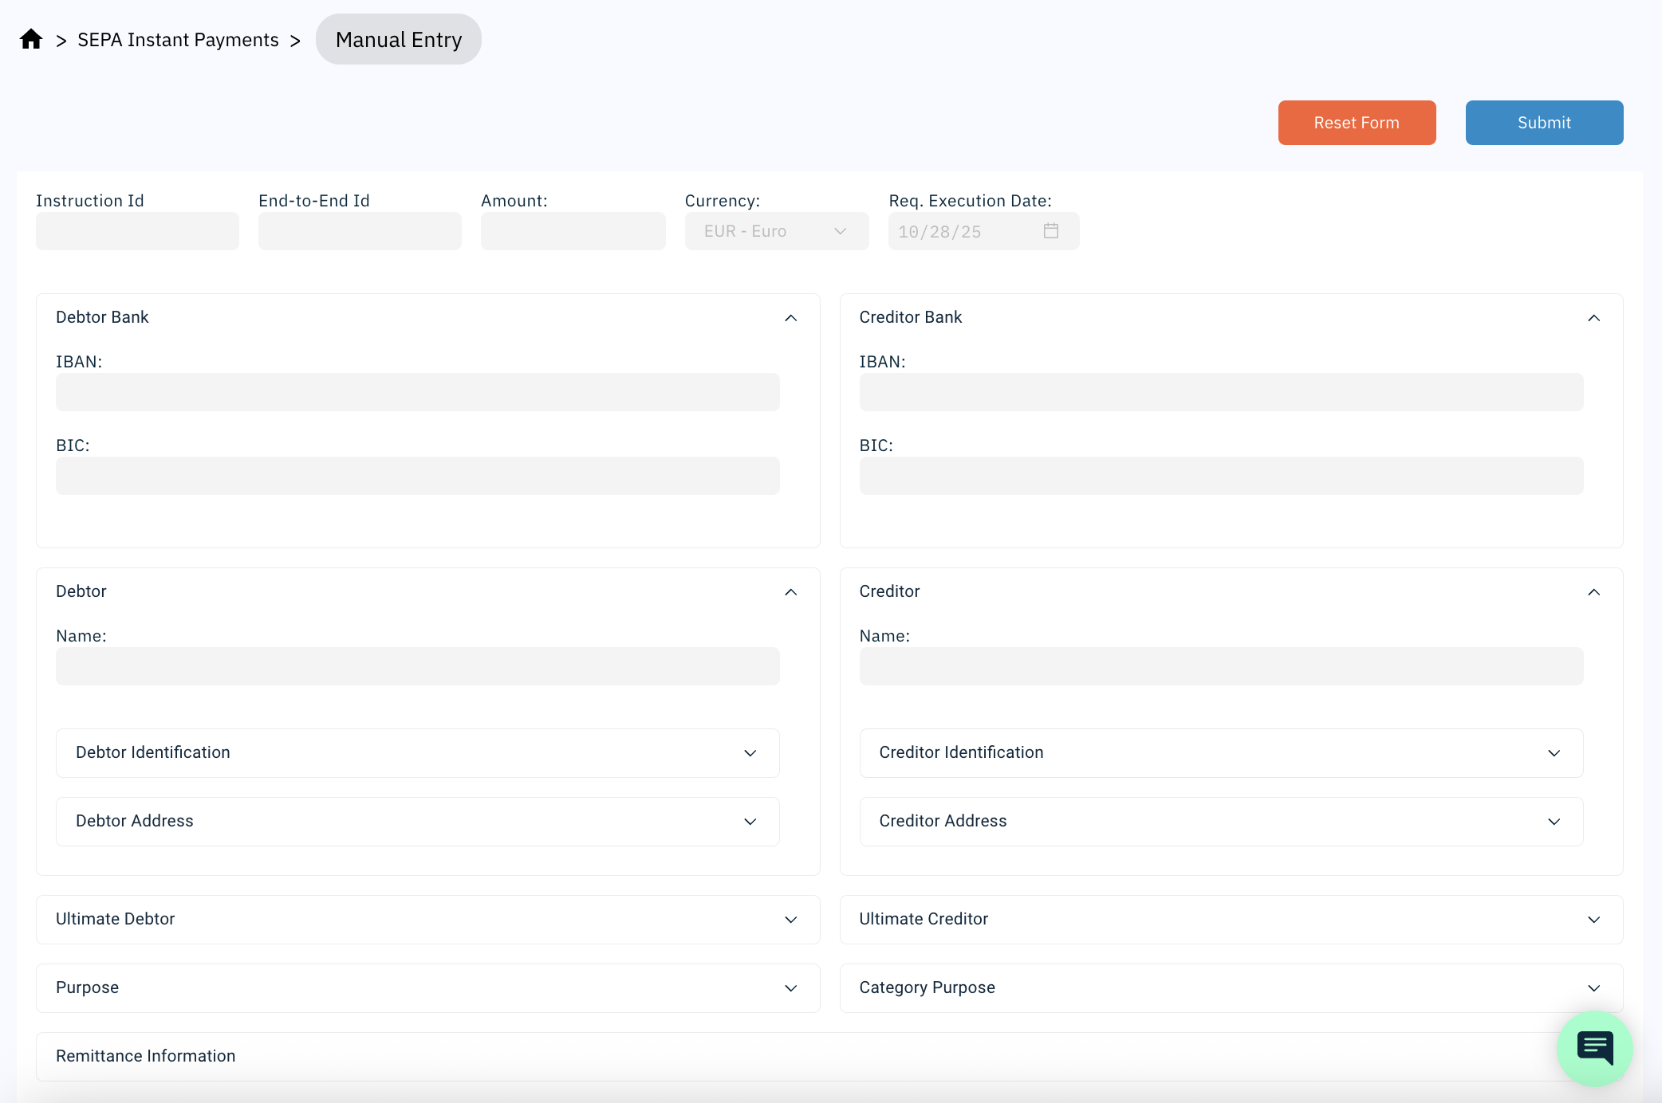Collapse the Debtor Bank section chevron
The height and width of the screenshot is (1103, 1662).
coord(790,318)
